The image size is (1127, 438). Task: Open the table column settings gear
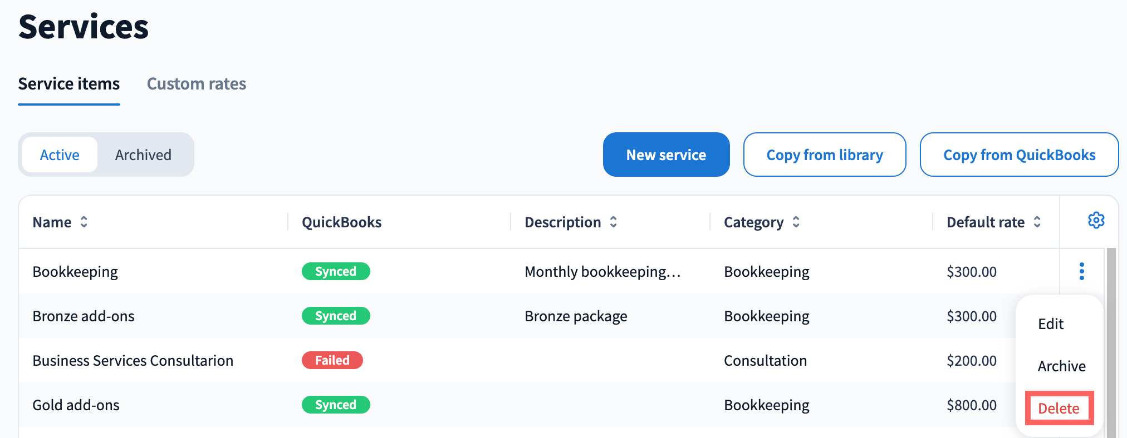(1096, 221)
